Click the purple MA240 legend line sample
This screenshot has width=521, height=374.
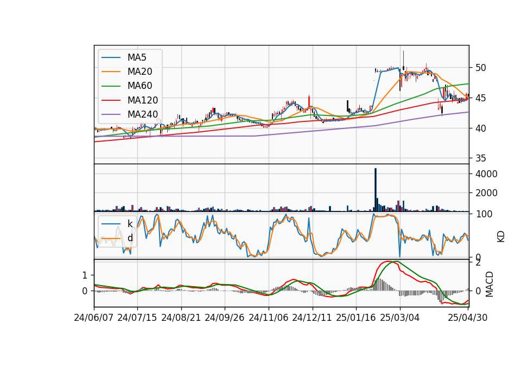coord(111,114)
